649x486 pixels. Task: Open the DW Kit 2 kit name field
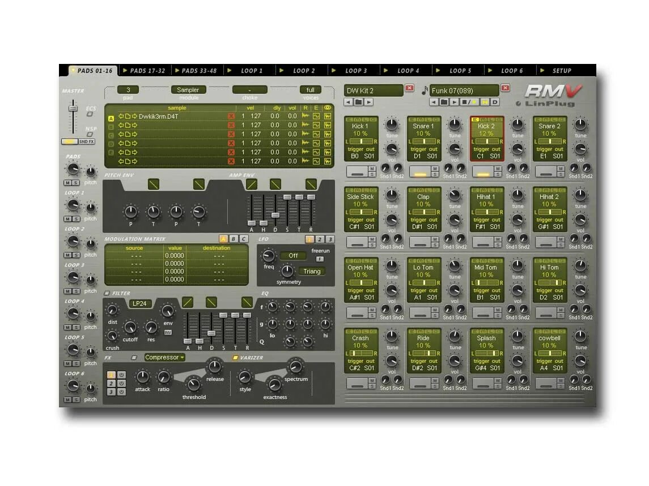click(374, 91)
